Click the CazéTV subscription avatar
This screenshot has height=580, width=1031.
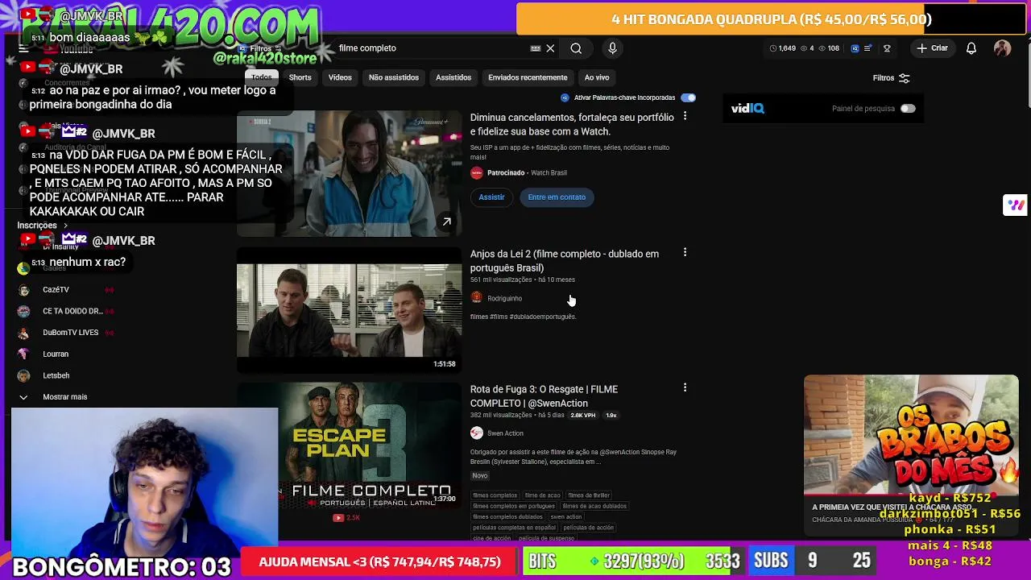(23, 289)
